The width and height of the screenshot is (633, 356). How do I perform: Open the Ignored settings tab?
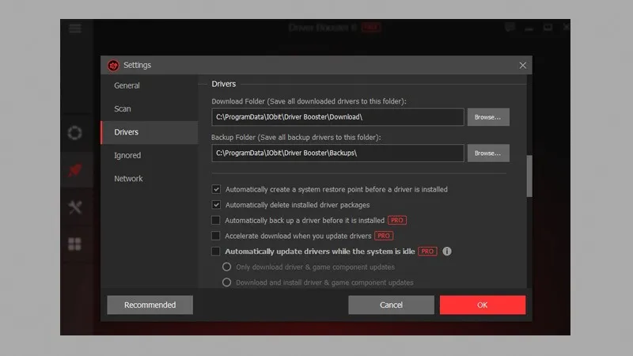[x=150, y=155]
